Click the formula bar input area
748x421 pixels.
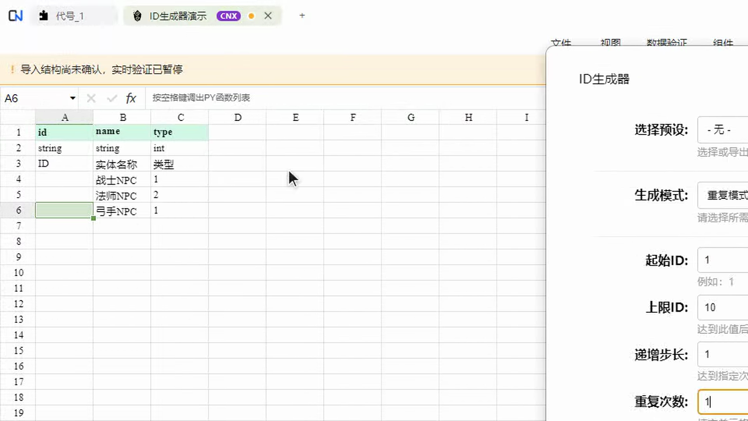tap(345, 98)
